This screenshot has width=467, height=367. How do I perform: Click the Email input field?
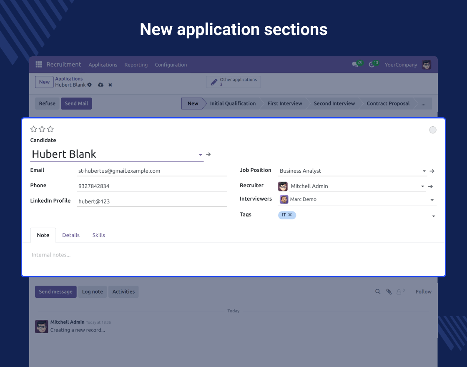click(x=152, y=171)
